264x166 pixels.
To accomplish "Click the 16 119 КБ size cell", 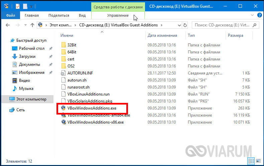I will coord(241,115).
